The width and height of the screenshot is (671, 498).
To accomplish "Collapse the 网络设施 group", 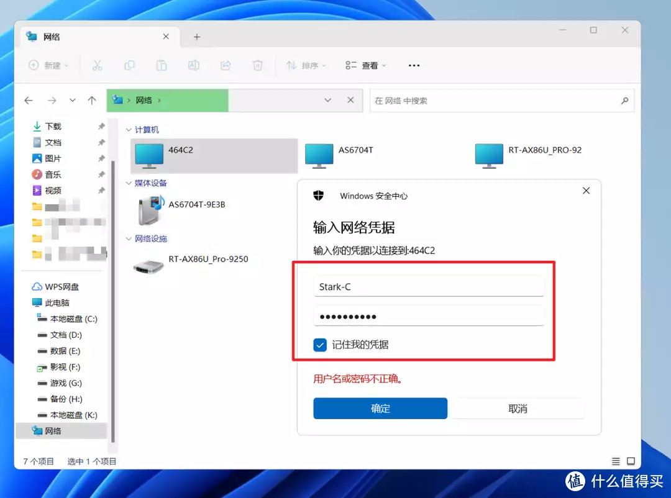I will (x=129, y=238).
